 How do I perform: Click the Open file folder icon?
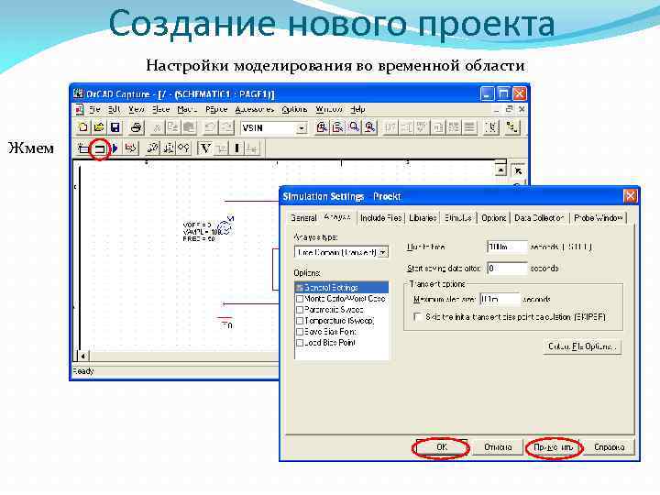[x=99, y=127]
